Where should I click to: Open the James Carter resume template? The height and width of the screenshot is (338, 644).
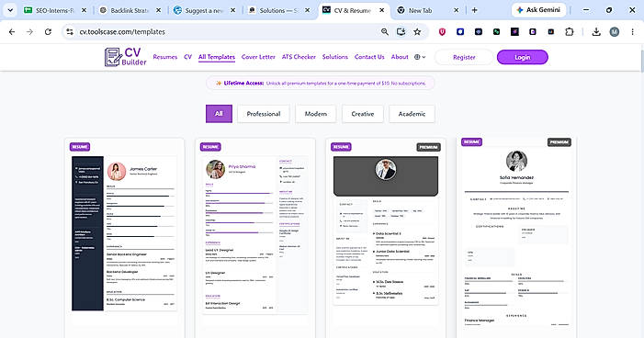[124, 238]
